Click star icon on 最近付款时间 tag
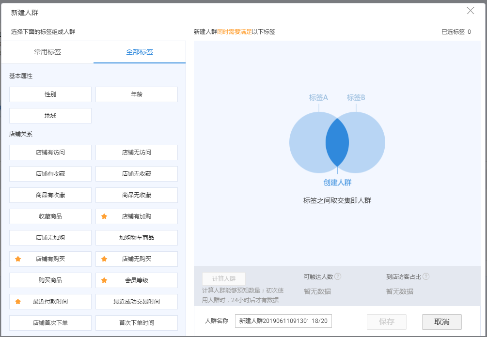Image resolution: width=487 pixels, height=337 pixels. (x=18, y=301)
